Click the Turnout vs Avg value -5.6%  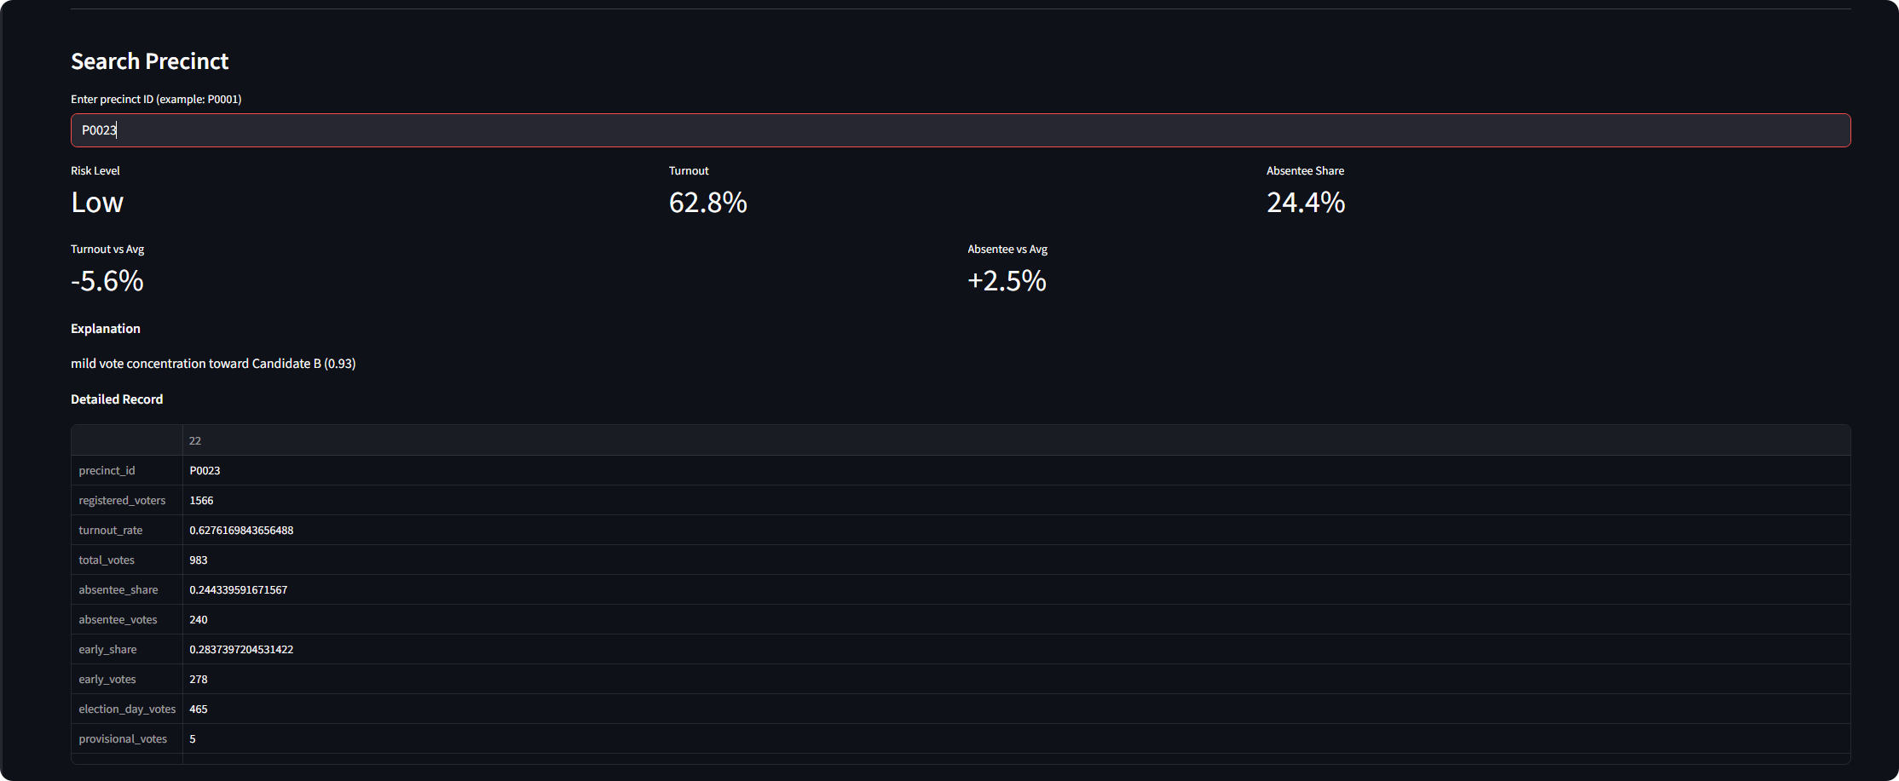pyautogui.click(x=107, y=281)
